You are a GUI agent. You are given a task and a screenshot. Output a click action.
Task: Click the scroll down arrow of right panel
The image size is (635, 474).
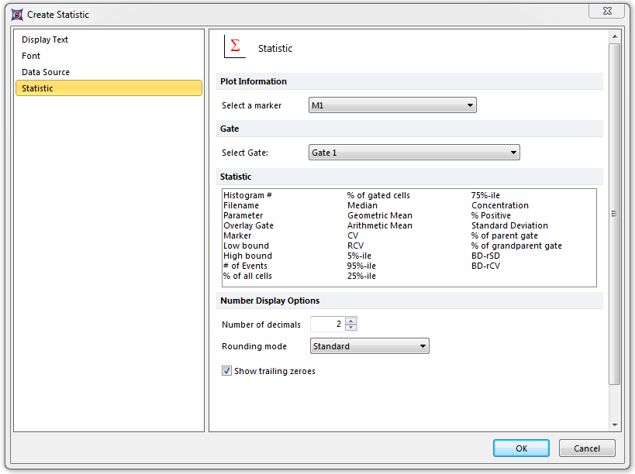[x=615, y=424]
